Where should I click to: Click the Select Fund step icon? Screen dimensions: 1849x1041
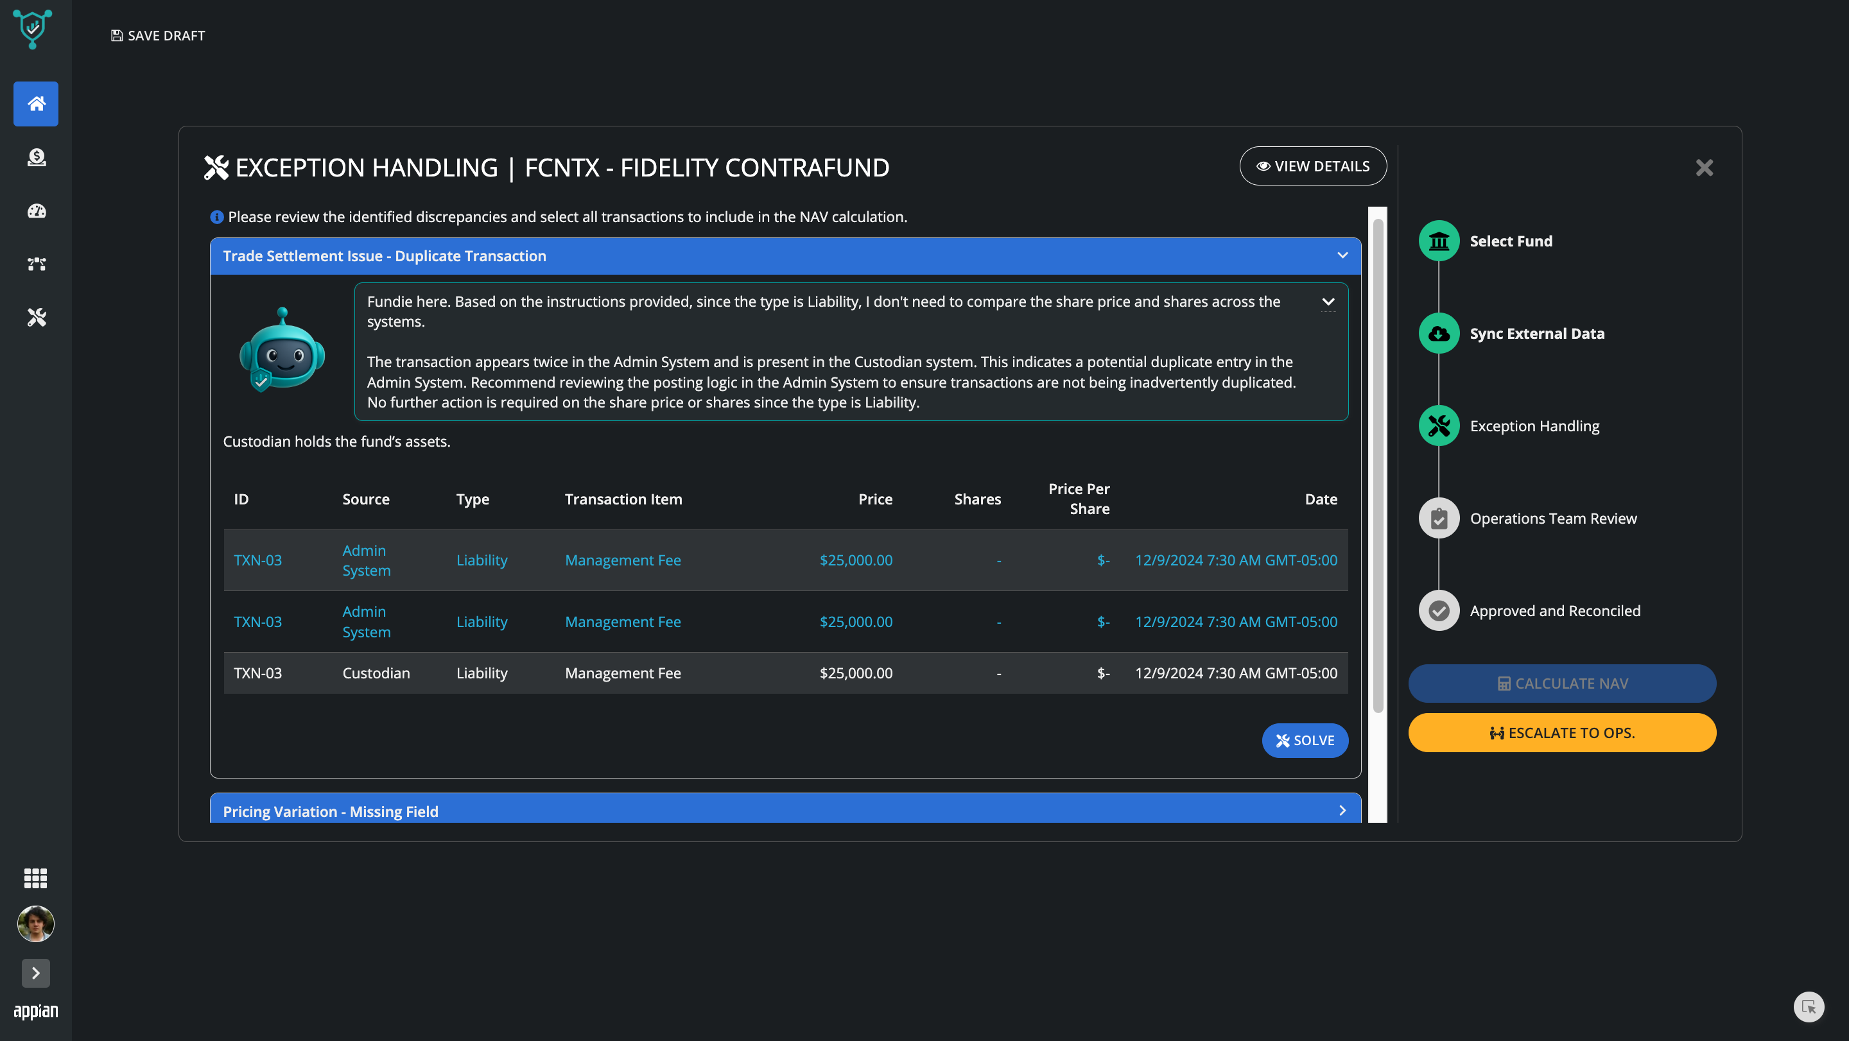point(1438,241)
